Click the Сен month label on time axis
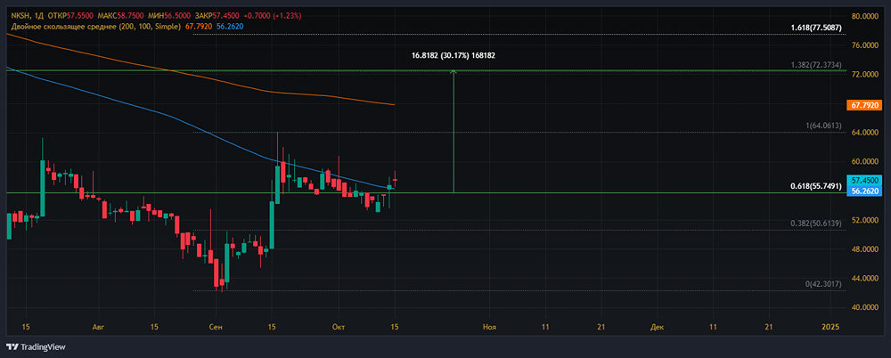 [x=216, y=327]
